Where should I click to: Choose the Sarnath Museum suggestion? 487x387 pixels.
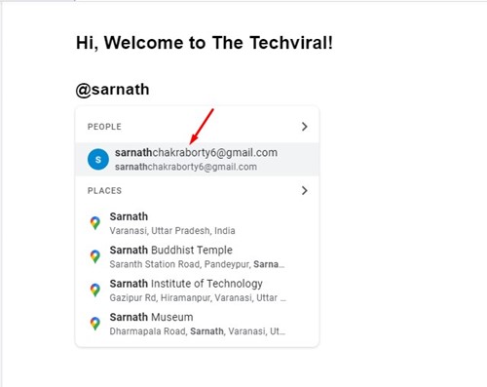[197, 324]
